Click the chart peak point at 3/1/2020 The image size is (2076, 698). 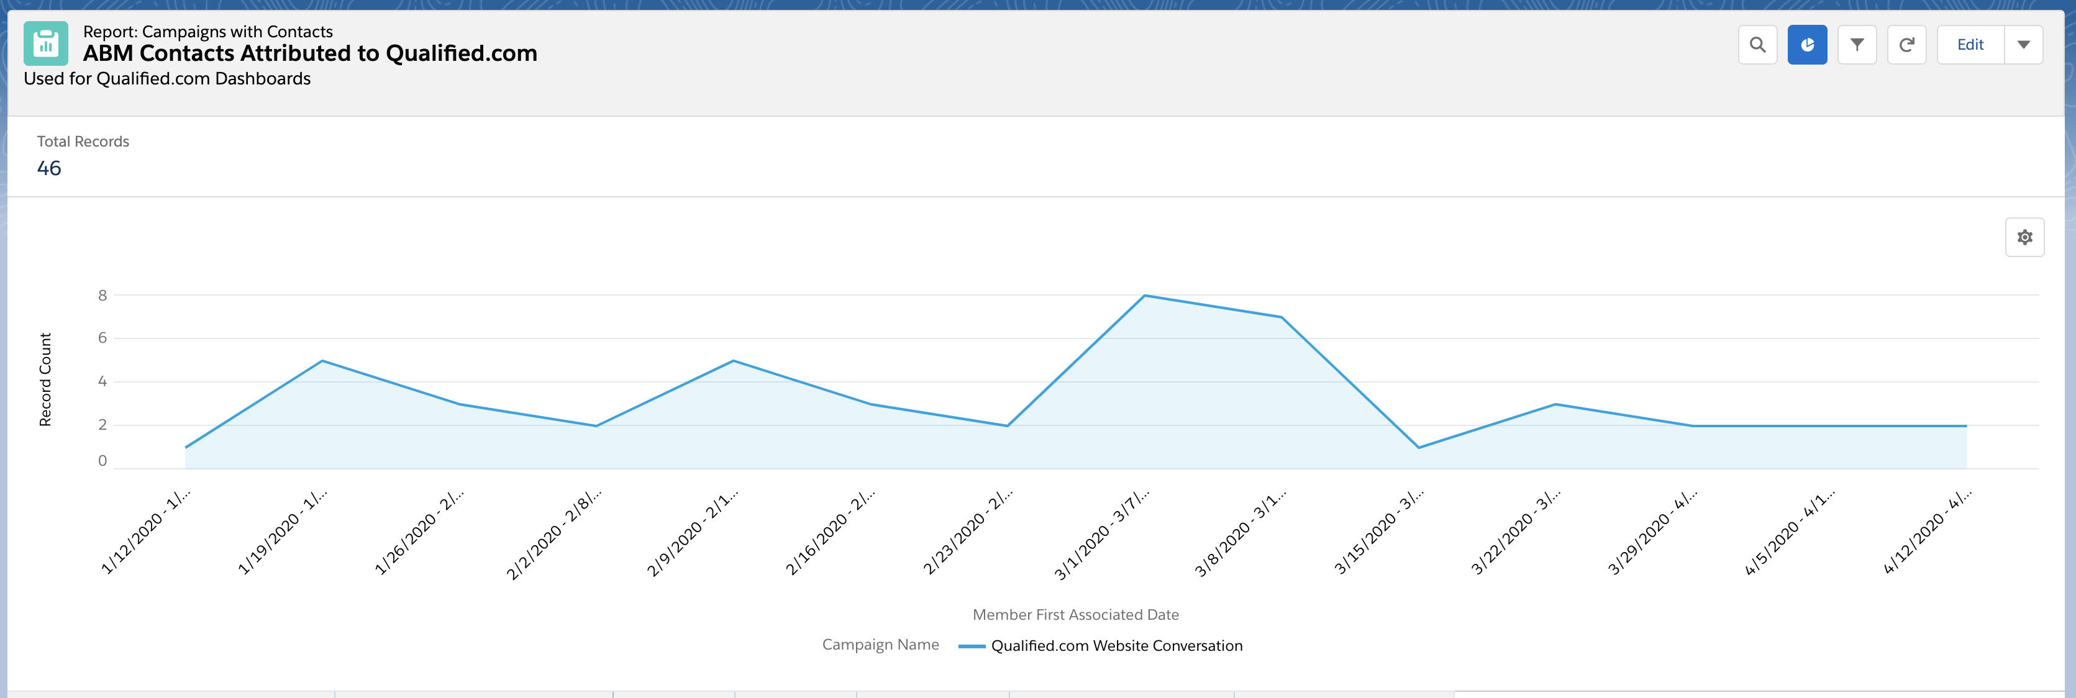coord(1144,296)
